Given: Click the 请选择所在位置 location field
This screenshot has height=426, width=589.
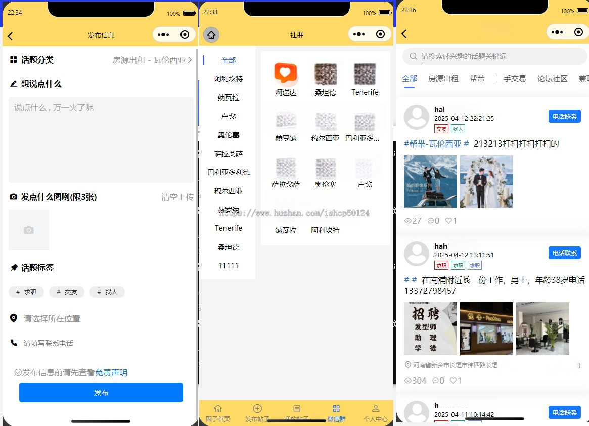Looking at the screenshot, I should pos(52,319).
